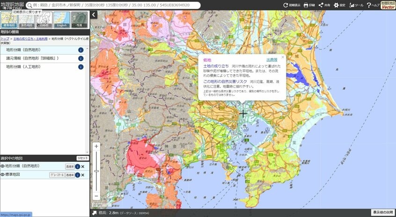Viewport: 396px width, 217px height.
Task: Open the 出典等 link in popup
Action: point(272,60)
